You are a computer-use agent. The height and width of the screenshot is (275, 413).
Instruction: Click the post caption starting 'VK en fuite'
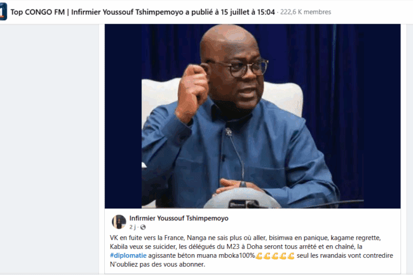pyautogui.click(x=252, y=251)
